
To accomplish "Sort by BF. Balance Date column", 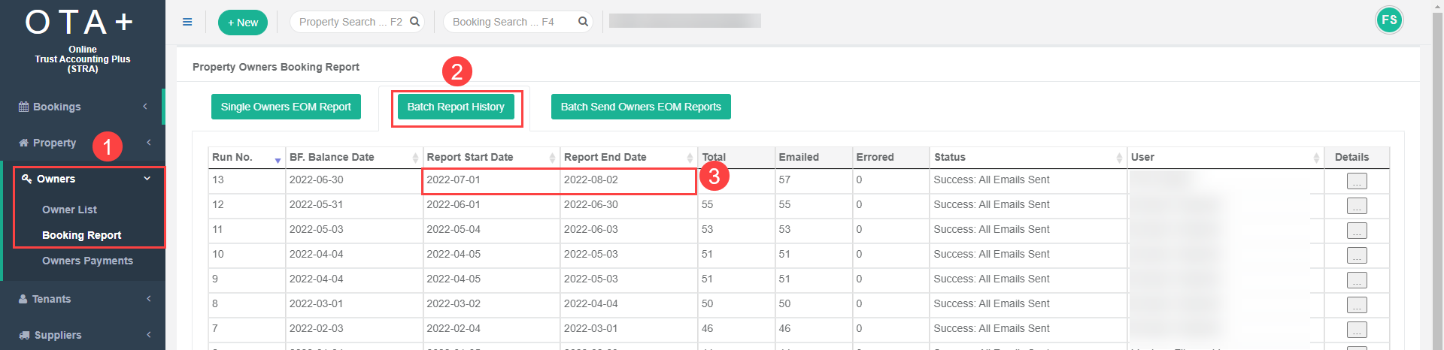I will click(x=353, y=157).
